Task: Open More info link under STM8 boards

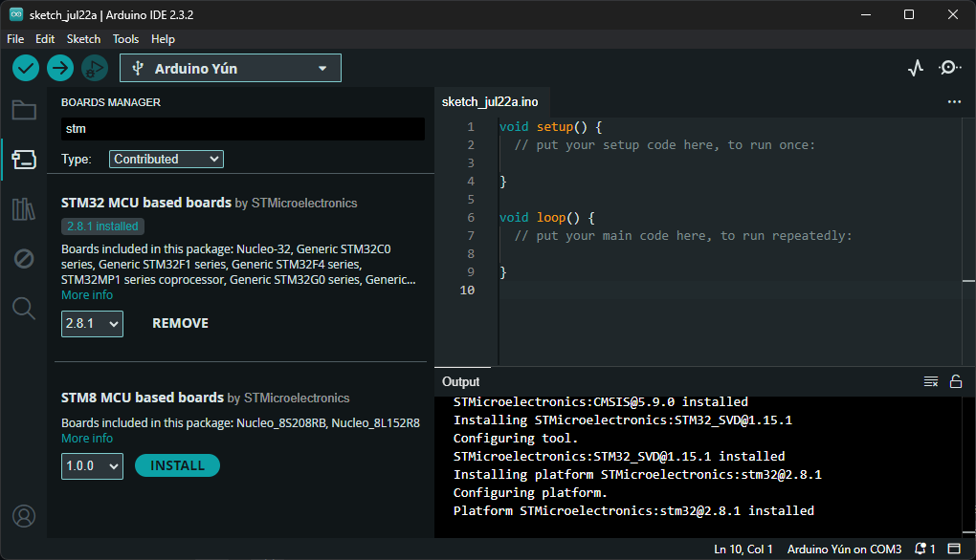Action: [87, 439]
